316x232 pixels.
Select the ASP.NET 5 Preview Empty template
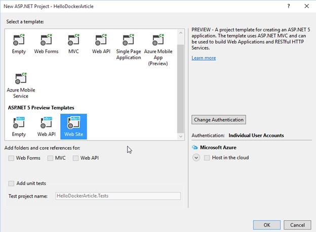point(19,126)
